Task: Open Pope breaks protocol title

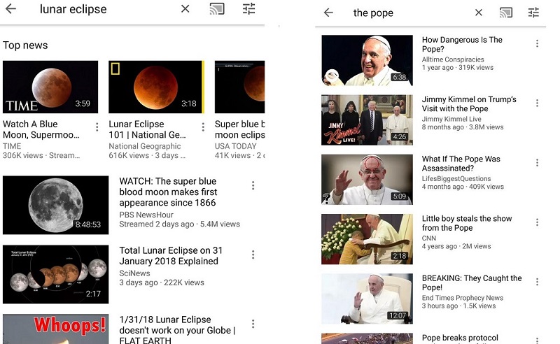Action: pyautogui.click(x=460, y=338)
